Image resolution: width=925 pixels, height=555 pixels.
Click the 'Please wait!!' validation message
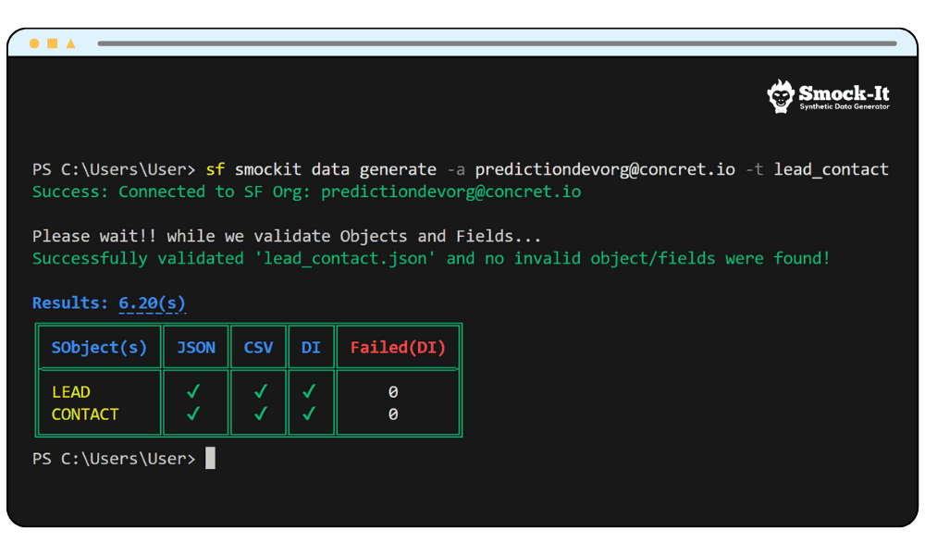(287, 237)
